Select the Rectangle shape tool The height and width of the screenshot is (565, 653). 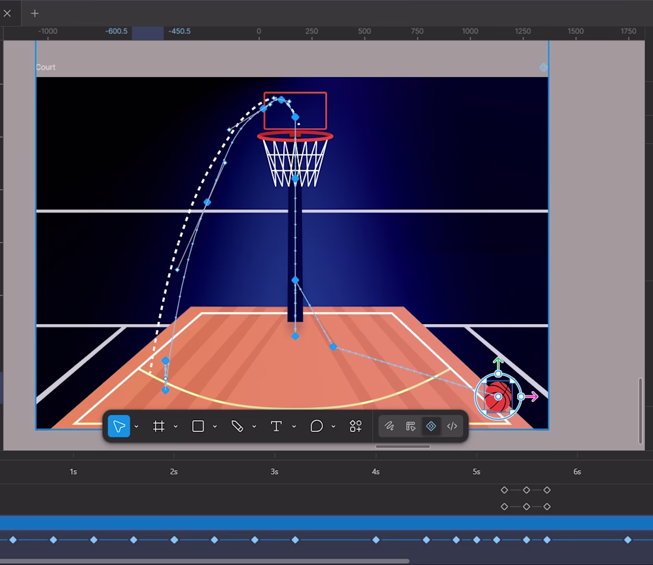(198, 426)
